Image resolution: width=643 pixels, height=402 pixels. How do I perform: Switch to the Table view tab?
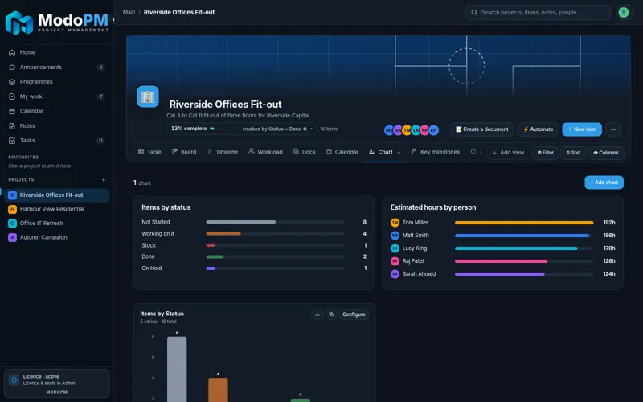tap(149, 152)
